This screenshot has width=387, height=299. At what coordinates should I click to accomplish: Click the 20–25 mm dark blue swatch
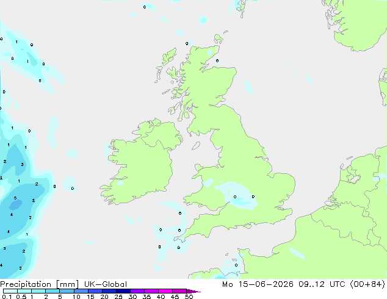[x=109, y=291]
